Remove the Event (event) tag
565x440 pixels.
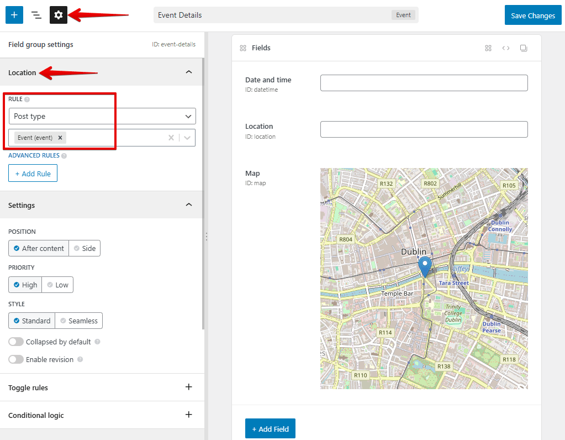(x=60, y=138)
